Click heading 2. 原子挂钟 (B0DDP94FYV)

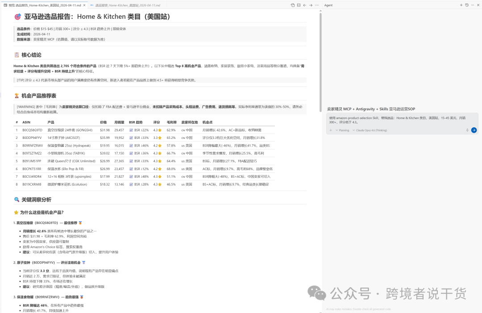pos(49,262)
